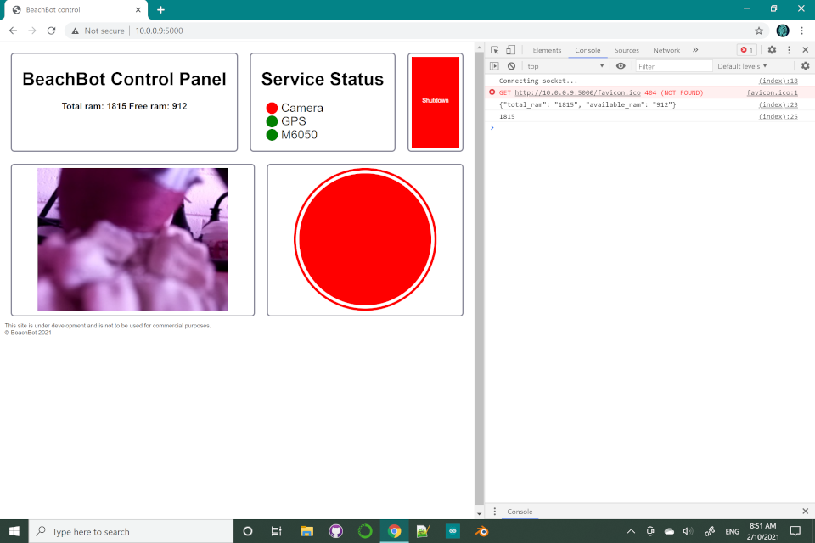Show the console sidebar
This screenshot has height=543, width=815.
pos(495,66)
